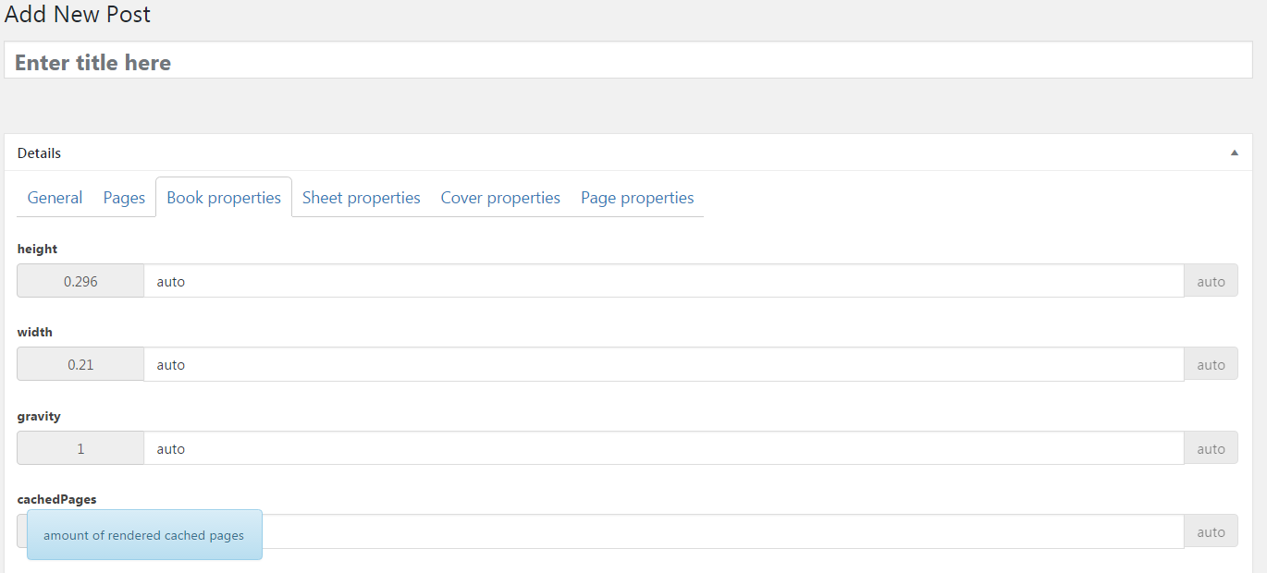Click the gravity value box showing 1
The image size is (1267, 573).
pos(80,448)
